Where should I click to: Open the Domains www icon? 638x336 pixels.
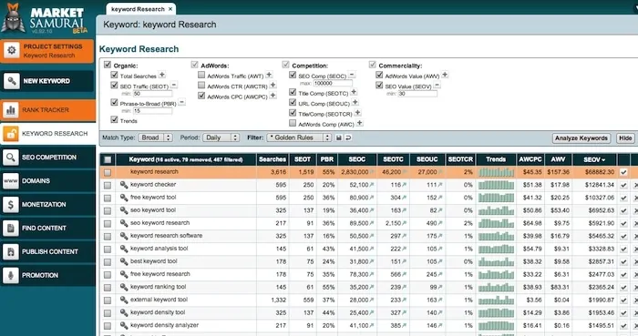11,181
